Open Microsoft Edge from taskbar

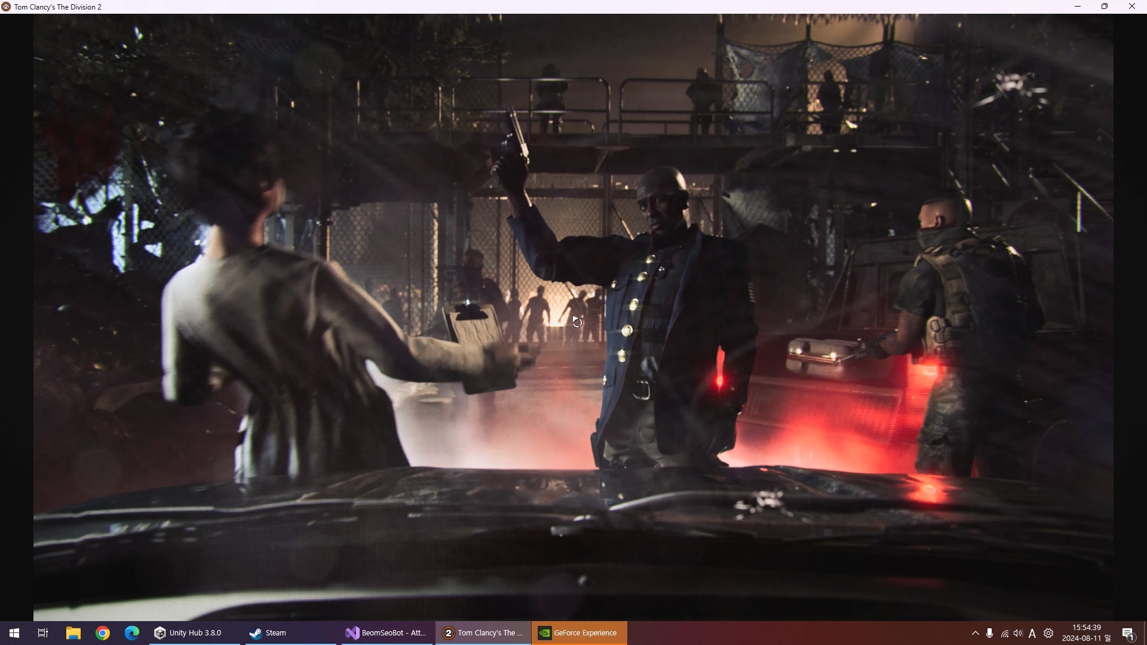click(x=132, y=633)
